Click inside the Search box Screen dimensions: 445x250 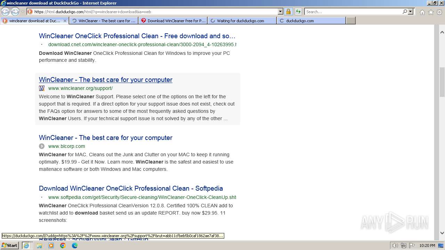tap(353, 12)
